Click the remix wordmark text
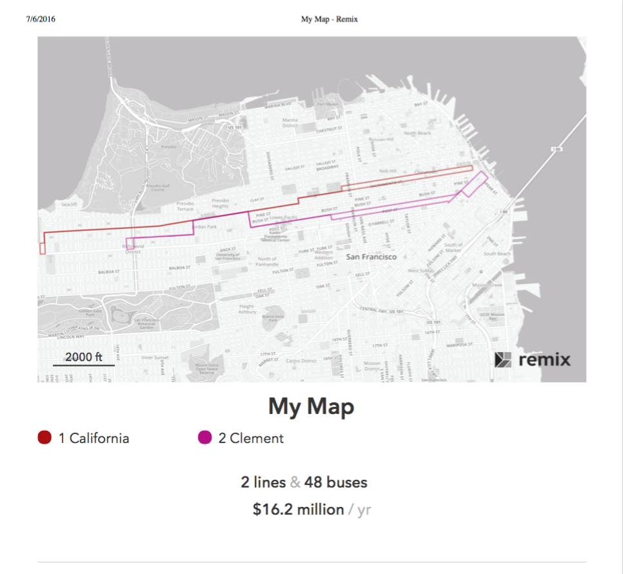This screenshot has height=574, width=623. click(545, 359)
